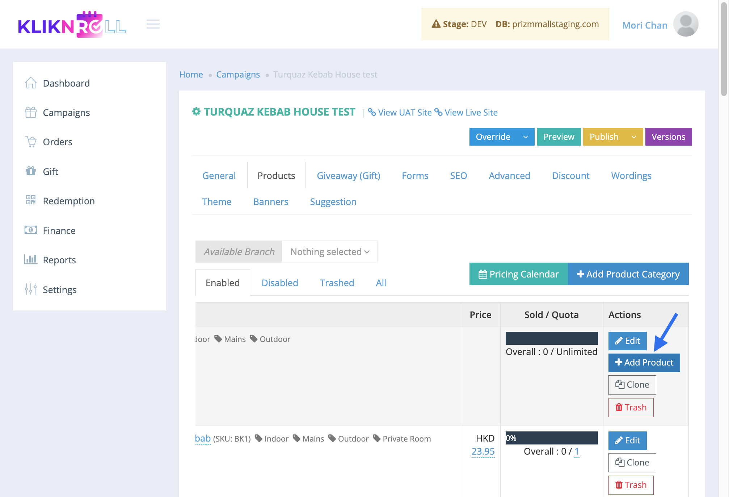The width and height of the screenshot is (729, 497).
Task: Click the gear icon beside campaign title
Action: point(197,112)
